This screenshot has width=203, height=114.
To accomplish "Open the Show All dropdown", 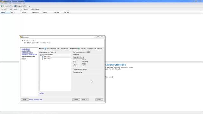I will coord(21,9).
